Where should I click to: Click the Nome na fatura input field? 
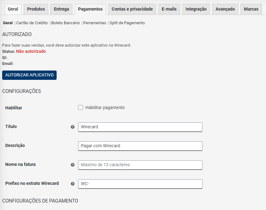[140, 165]
